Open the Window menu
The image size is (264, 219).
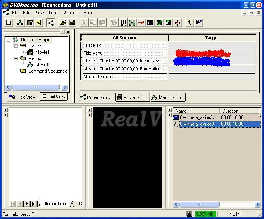(71, 13)
